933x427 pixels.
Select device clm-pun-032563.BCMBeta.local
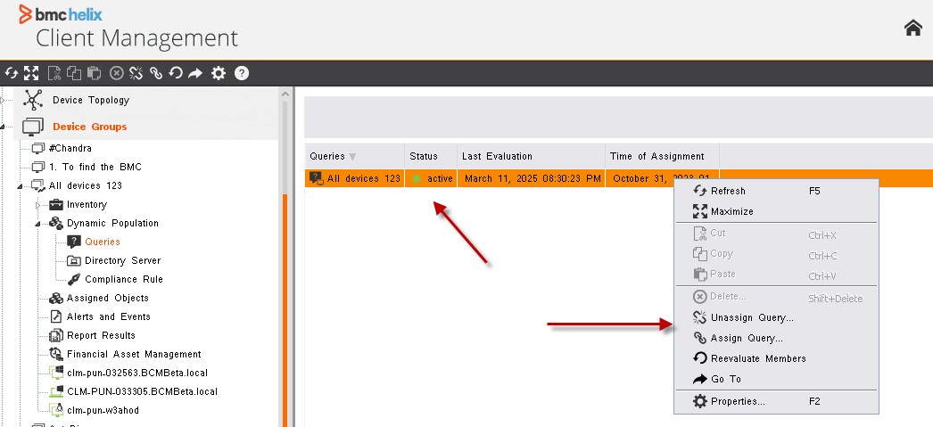(x=136, y=373)
